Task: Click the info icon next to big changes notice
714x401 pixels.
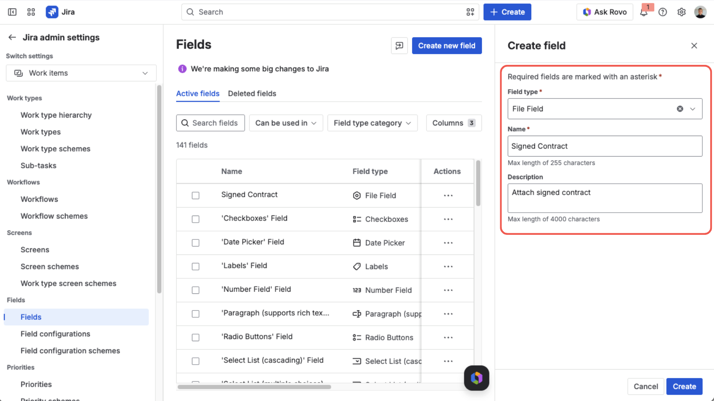Action: (182, 69)
